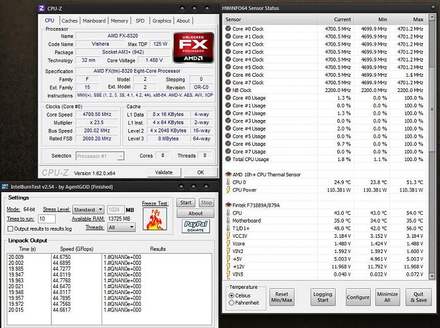
Task: Select Celsius temperature radio button
Action: pos(232,296)
